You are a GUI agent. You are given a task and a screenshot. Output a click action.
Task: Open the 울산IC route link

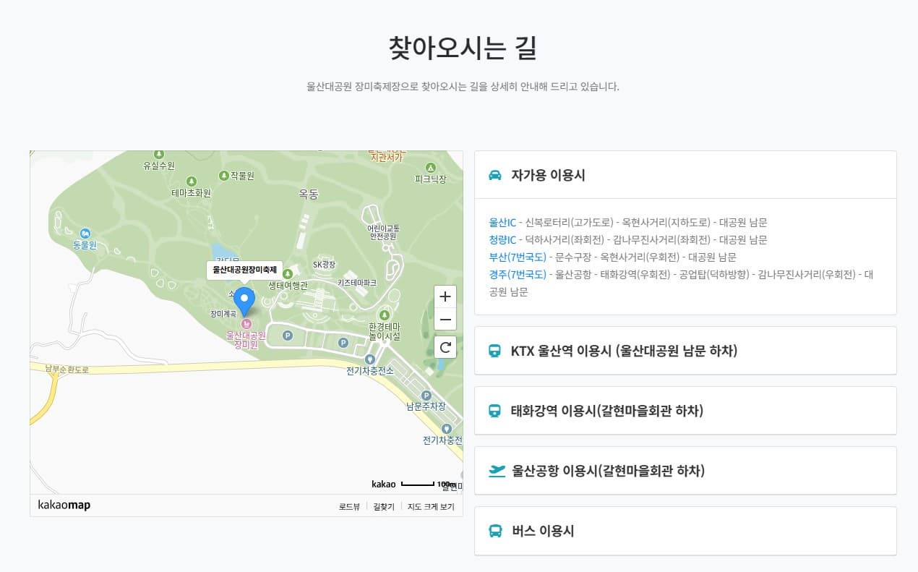tap(502, 223)
